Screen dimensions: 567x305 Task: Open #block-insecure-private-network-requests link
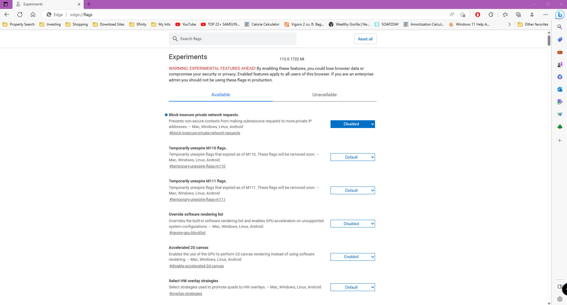(x=205, y=133)
